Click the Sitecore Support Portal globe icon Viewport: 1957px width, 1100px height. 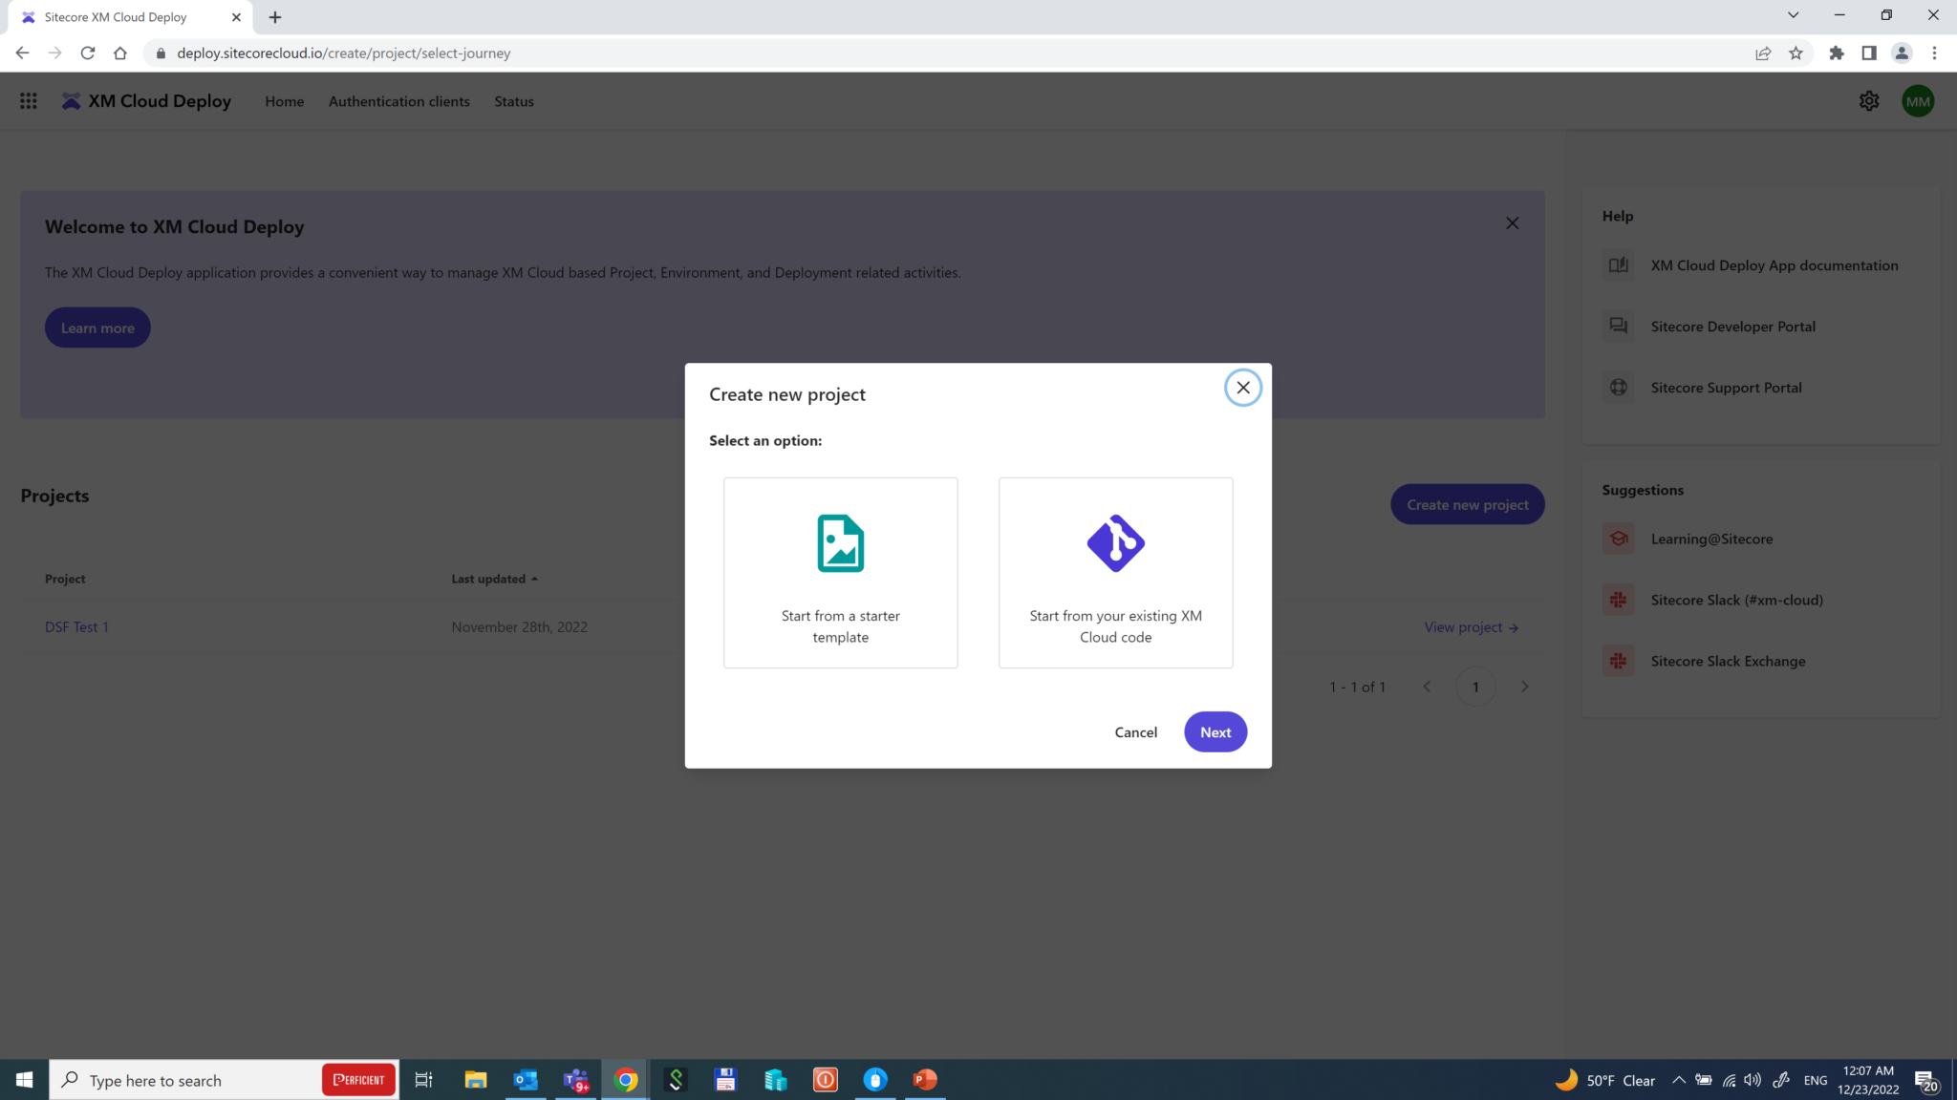tap(1618, 387)
